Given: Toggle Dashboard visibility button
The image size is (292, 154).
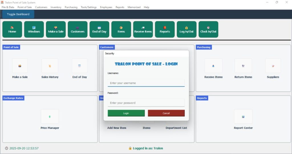Looking at the screenshot, I should pyautogui.click(x=18, y=14).
